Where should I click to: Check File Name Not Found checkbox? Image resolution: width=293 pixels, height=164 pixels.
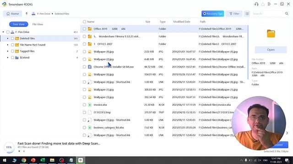12,45
